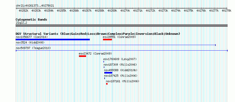
Task: Click the 40276k ruler label
Action: [x=201, y=11]
